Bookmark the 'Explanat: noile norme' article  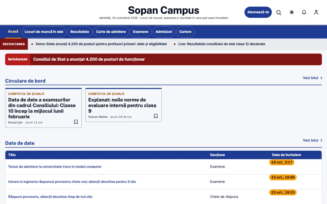[x=156, y=116]
